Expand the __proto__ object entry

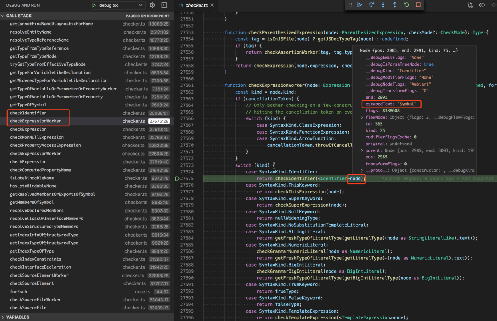click(x=362, y=170)
